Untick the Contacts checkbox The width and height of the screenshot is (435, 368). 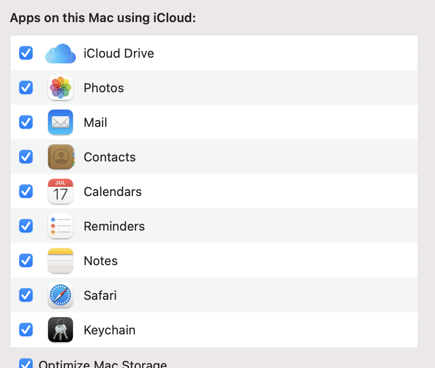tap(26, 157)
